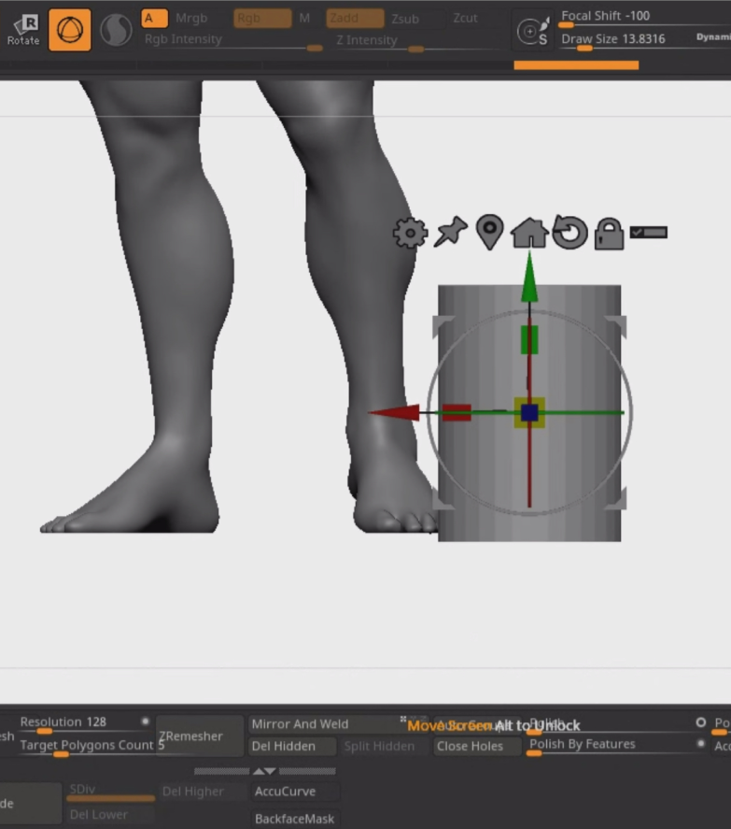Toggle the Zadd mode button
Image resolution: width=731 pixels, height=829 pixels.
point(355,18)
